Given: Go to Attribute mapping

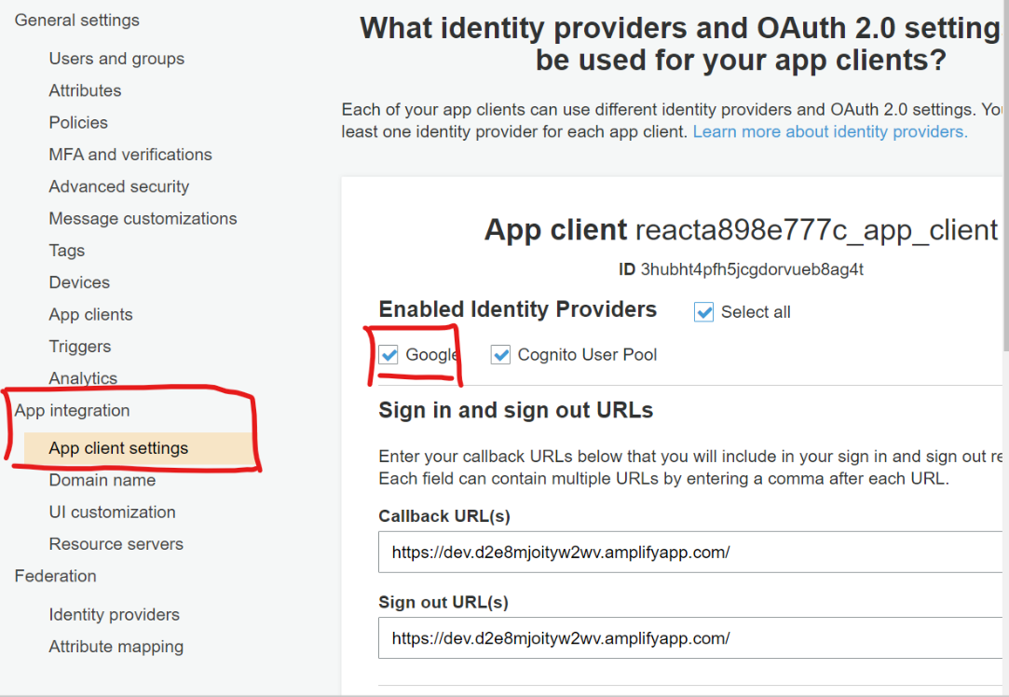Looking at the screenshot, I should point(116,647).
